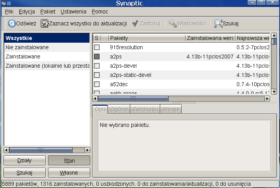Select the a2ps package name
This screenshot has width=280, height=188.
coord(116,57)
